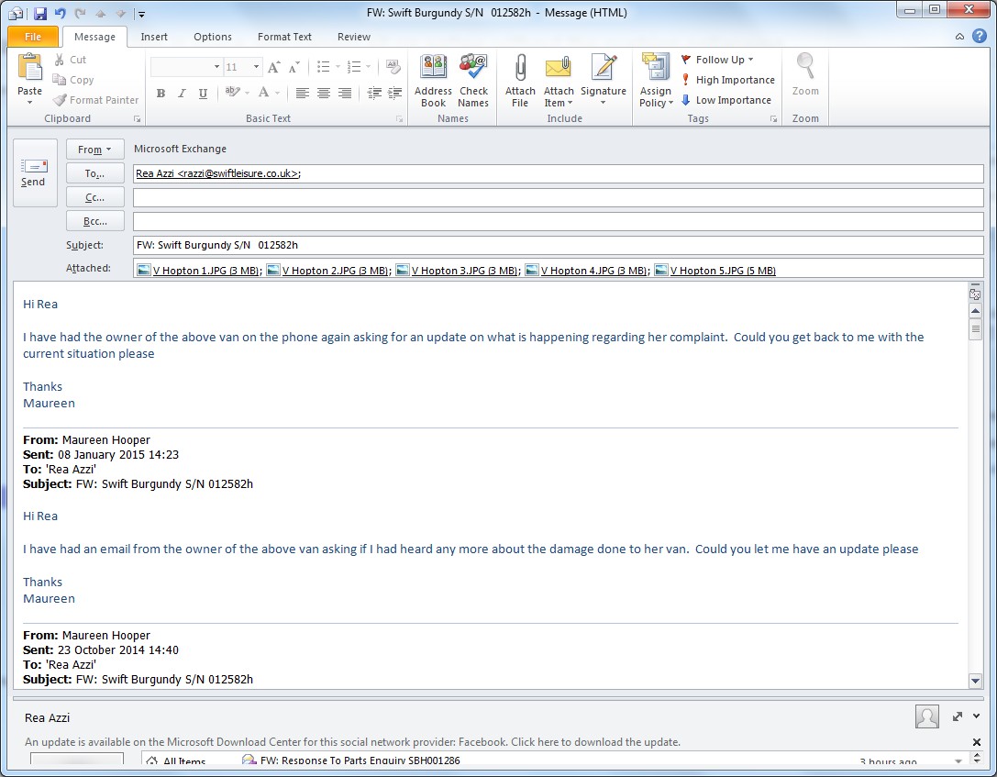Set High Importance on the message
This screenshot has width=997, height=777.
tap(727, 80)
